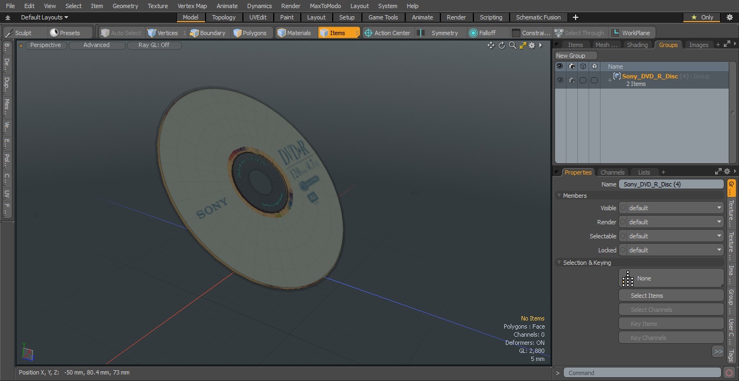Open layout settings gear in top-right corner
This screenshot has width=739, height=381.
coord(729,17)
